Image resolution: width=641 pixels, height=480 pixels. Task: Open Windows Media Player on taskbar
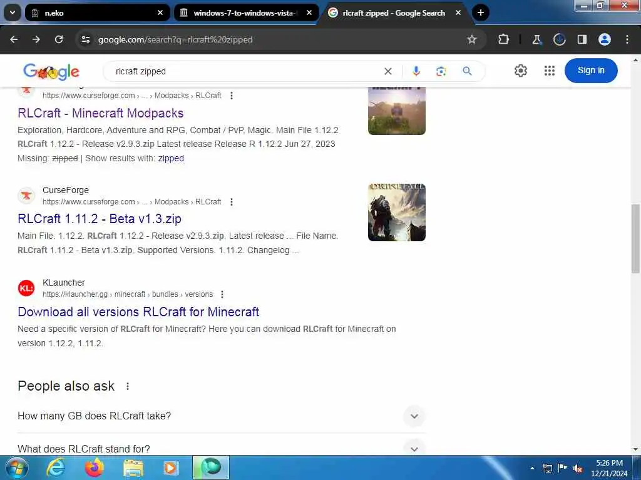click(x=171, y=468)
